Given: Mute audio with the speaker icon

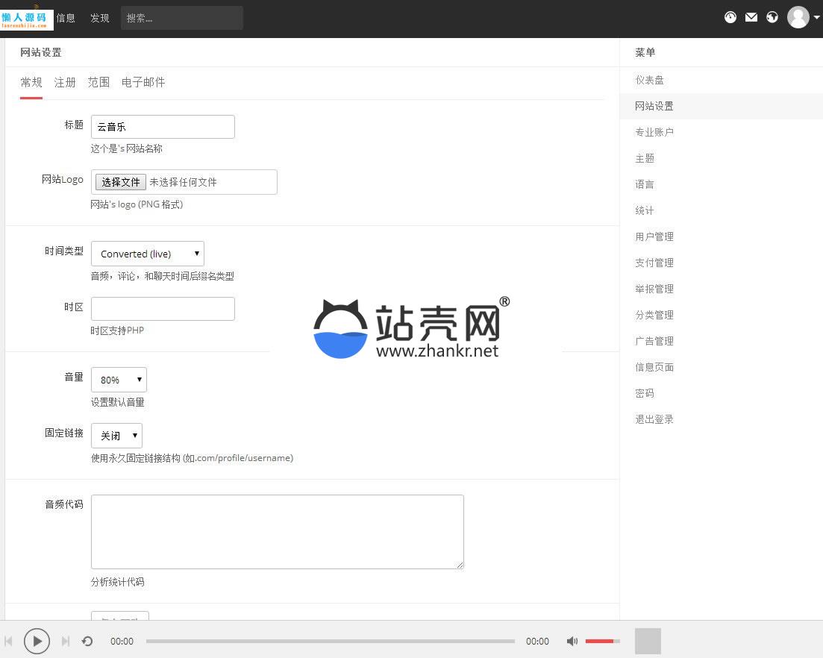Looking at the screenshot, I should point(572,641).
